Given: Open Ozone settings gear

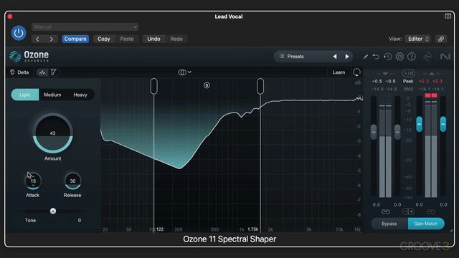Looking at the screenshot, I should pos(399,57).
